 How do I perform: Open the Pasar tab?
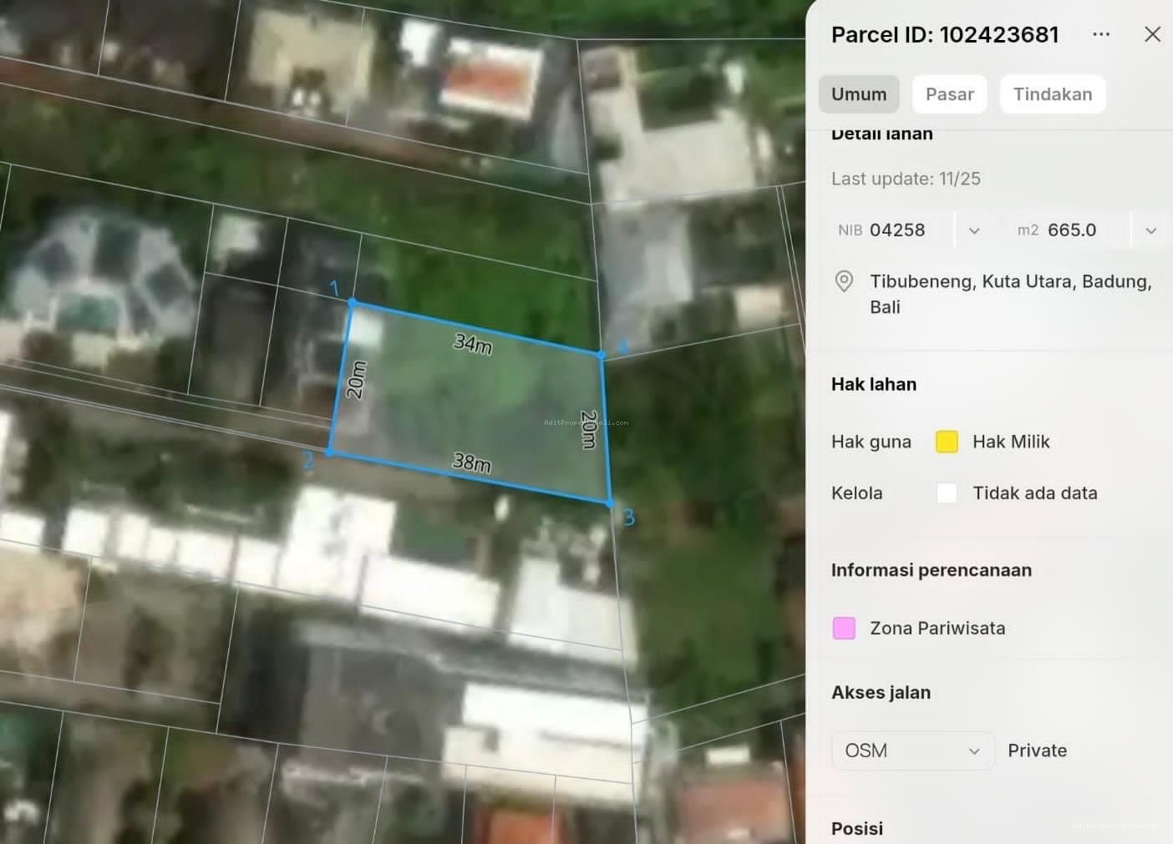coord(949,94)
